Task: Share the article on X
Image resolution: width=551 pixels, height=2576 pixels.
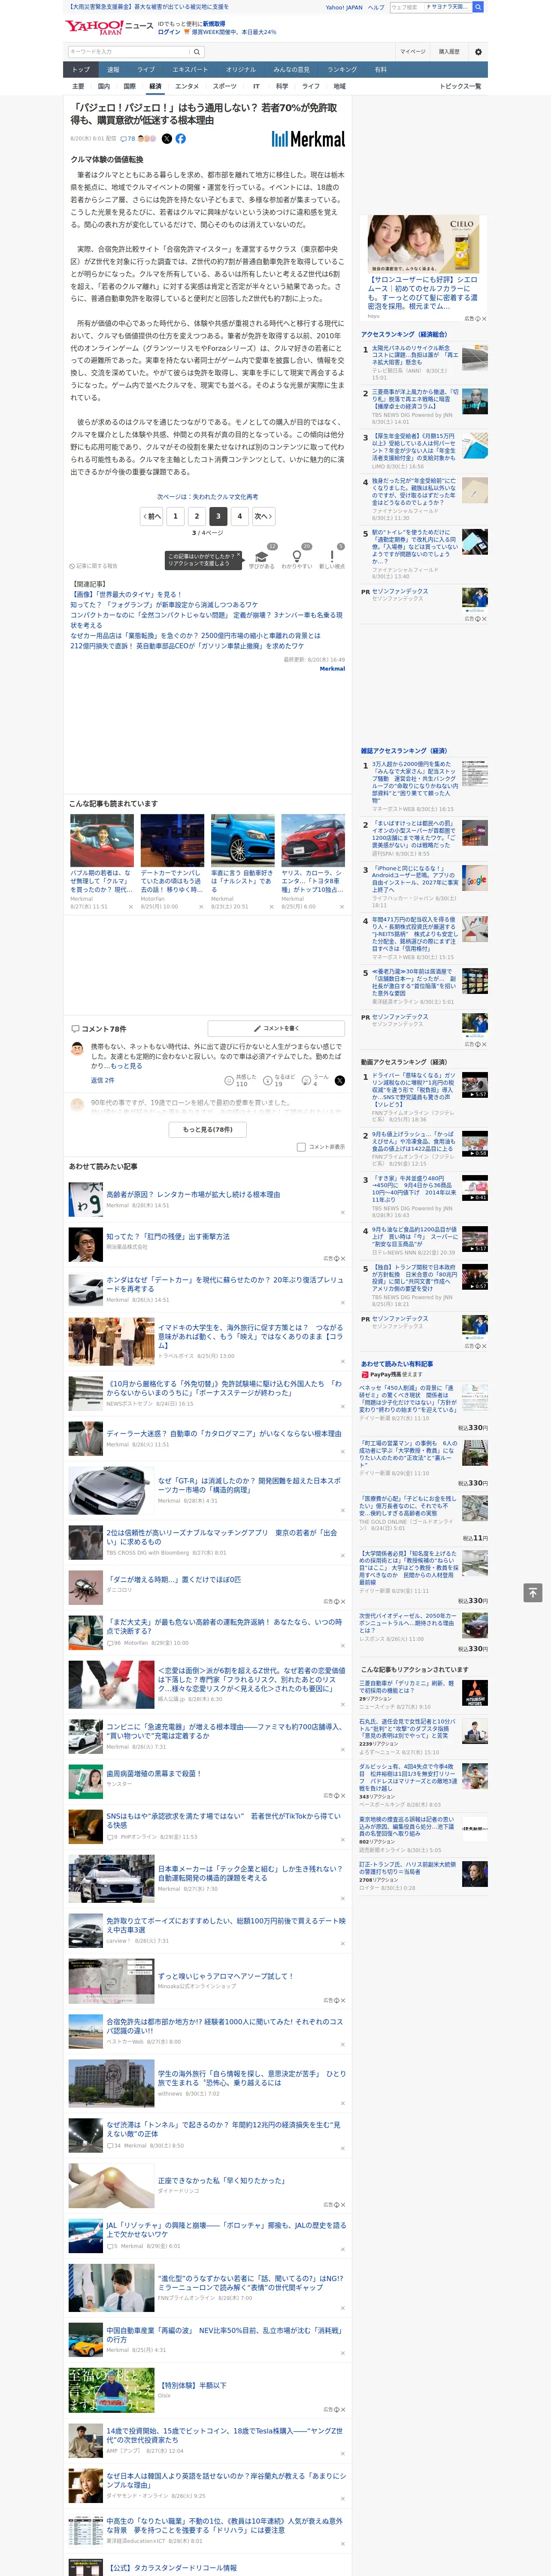Action: (167, 139)
